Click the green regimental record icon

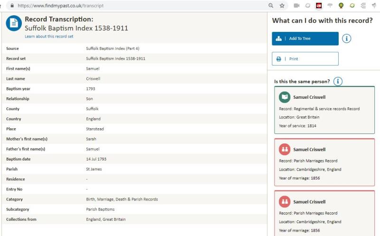pyautogui.click(x=285, y=97)
